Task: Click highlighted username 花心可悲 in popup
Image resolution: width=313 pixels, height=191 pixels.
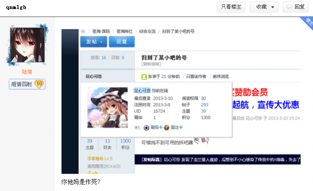Action: tap(142, 90)
